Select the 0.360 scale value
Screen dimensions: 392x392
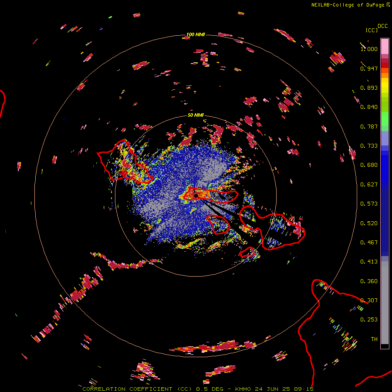[x=369, y=281]
